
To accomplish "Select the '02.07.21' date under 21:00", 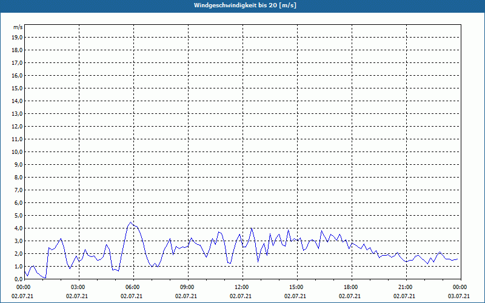I will (x=404, y=296).
